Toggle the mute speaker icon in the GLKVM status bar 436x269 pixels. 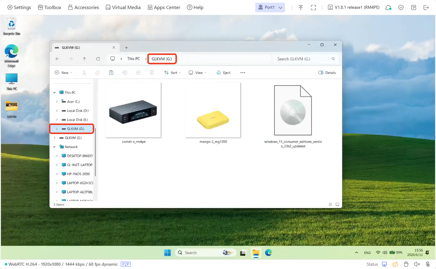(417, 264)
